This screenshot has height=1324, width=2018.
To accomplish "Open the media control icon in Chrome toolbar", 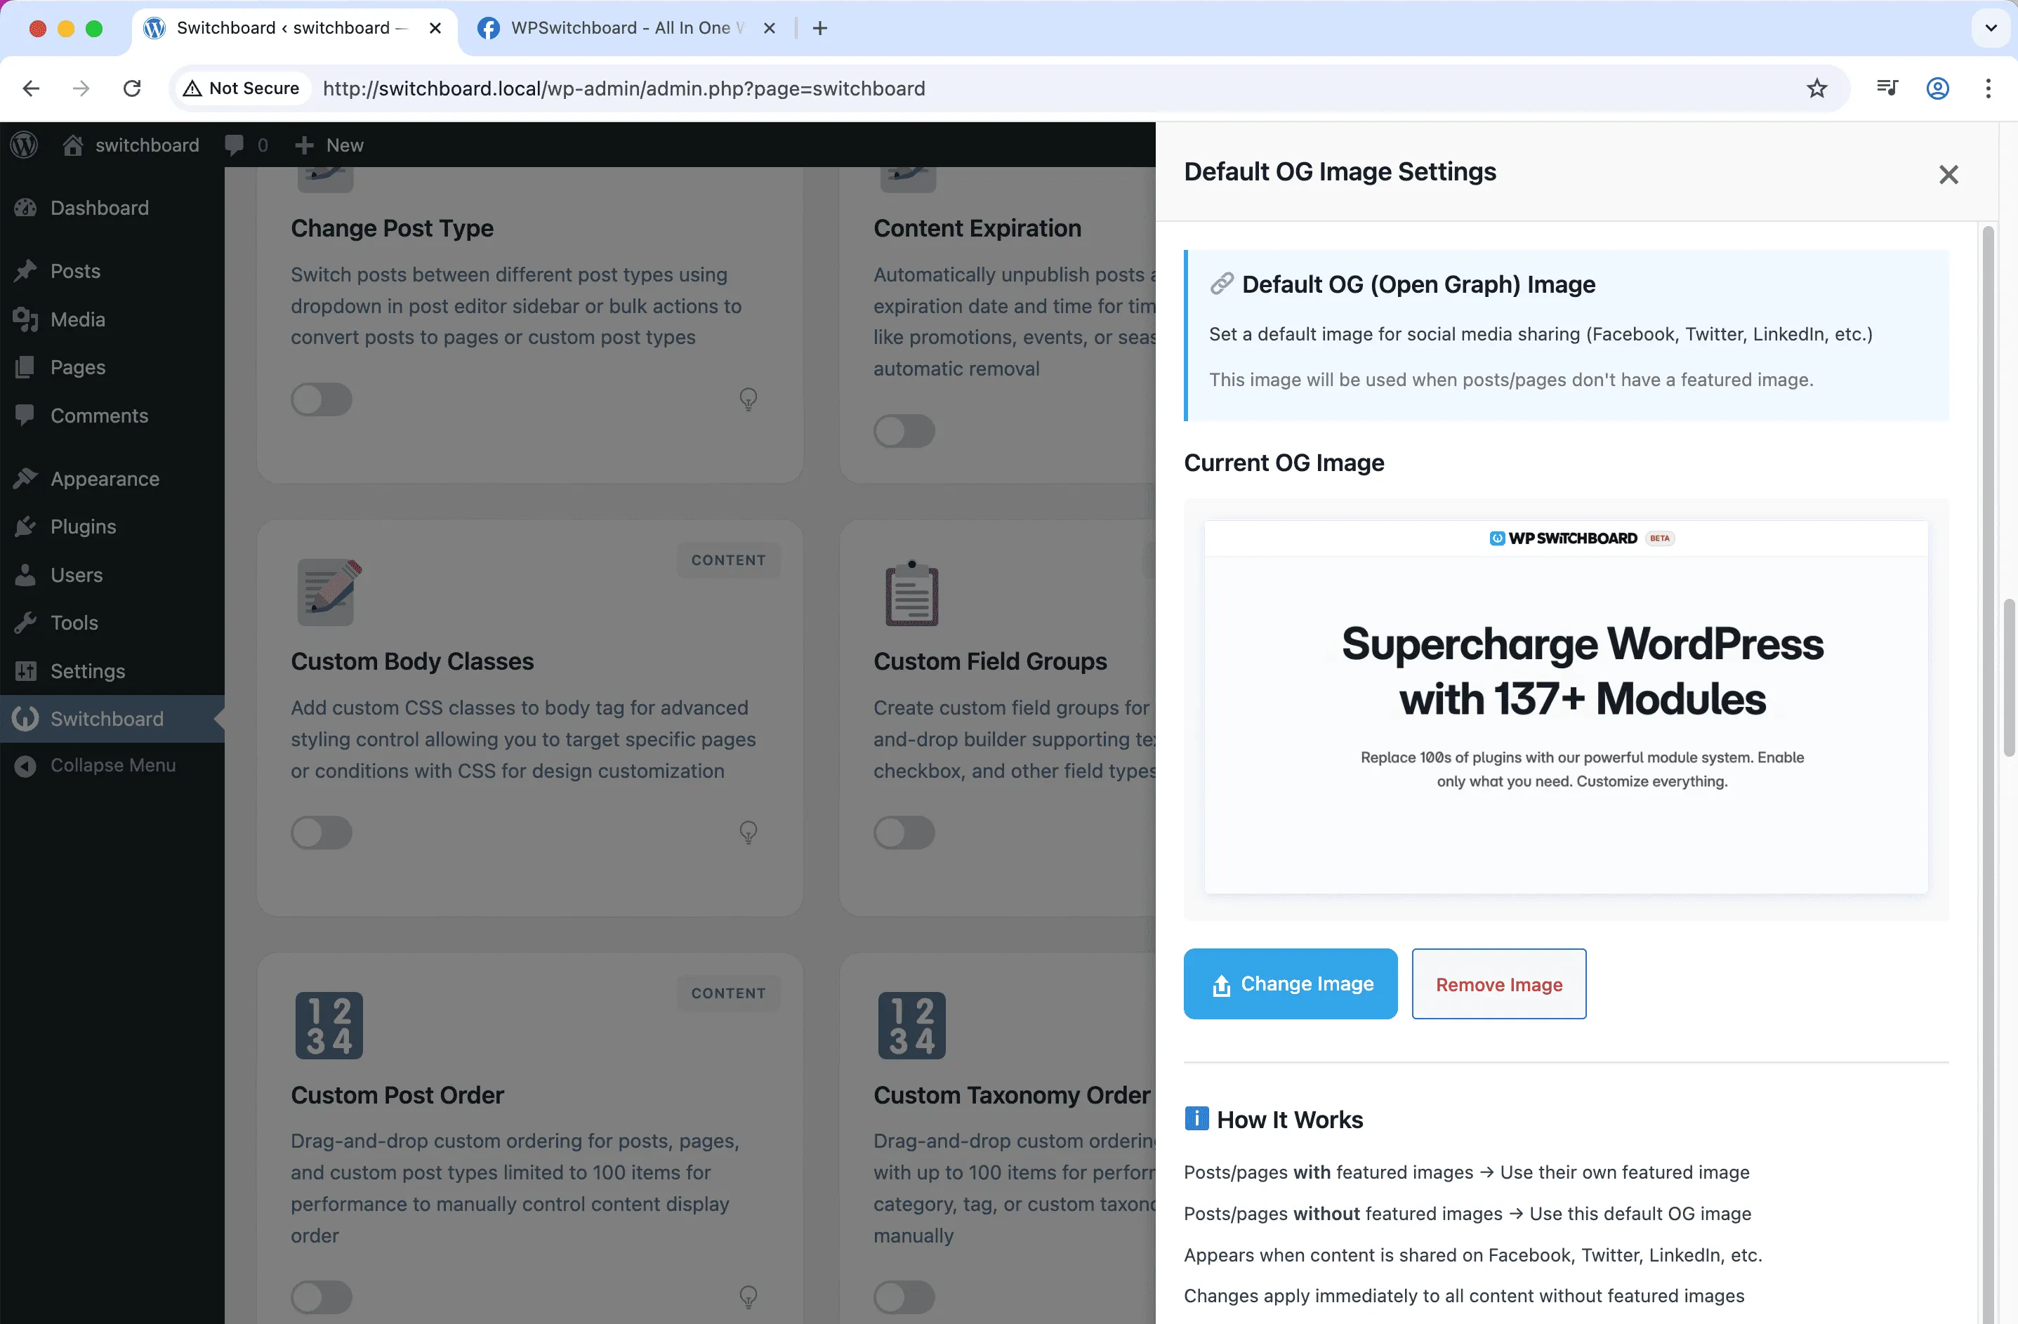I will click(x=1887, y=88).
